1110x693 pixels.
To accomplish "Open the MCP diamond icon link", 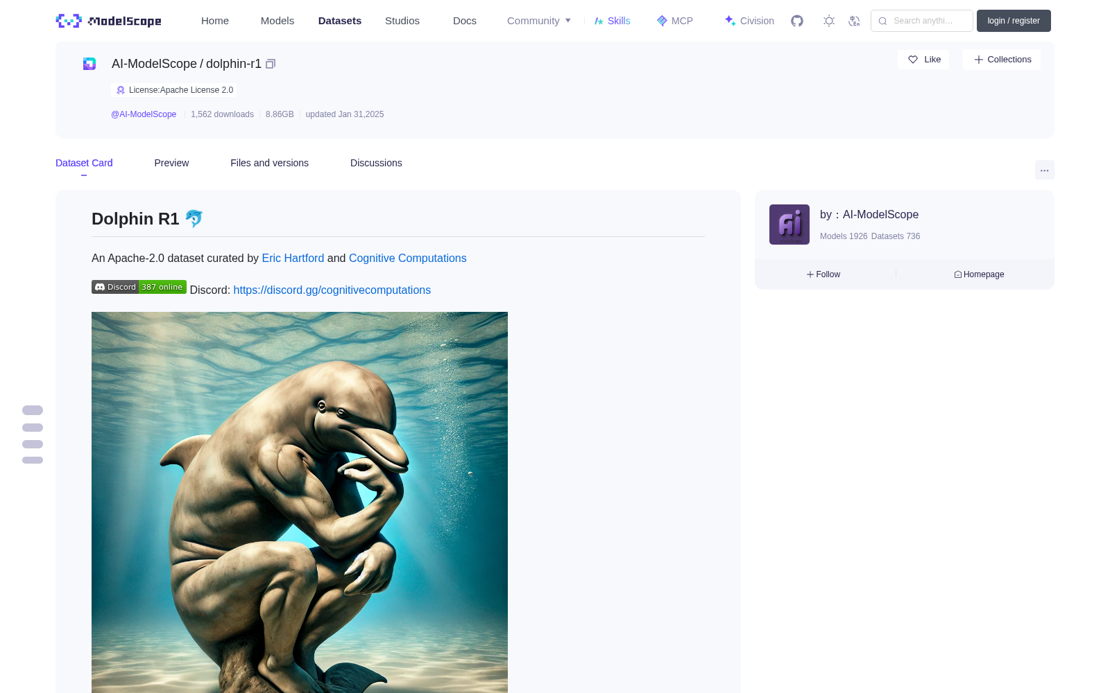I will coord(675,21).
